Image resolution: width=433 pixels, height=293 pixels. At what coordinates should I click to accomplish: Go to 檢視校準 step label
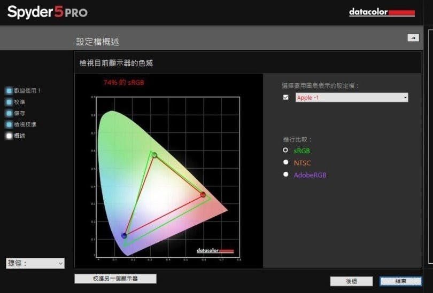click(x=25, y=124)
